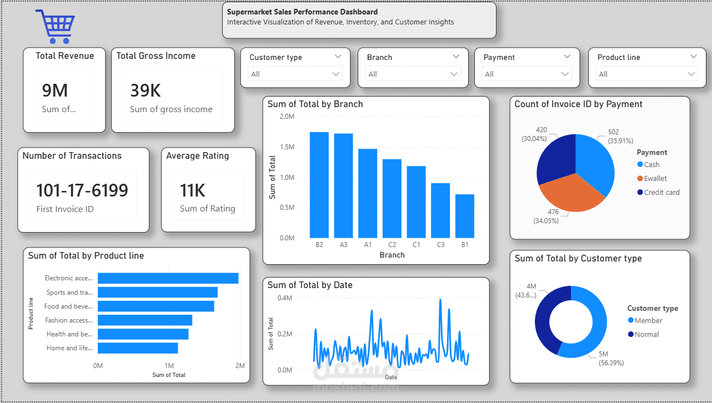Viewport: 712px width, 403px height.
Task: Click the 39K gross income value
Action: pos(146,90)
